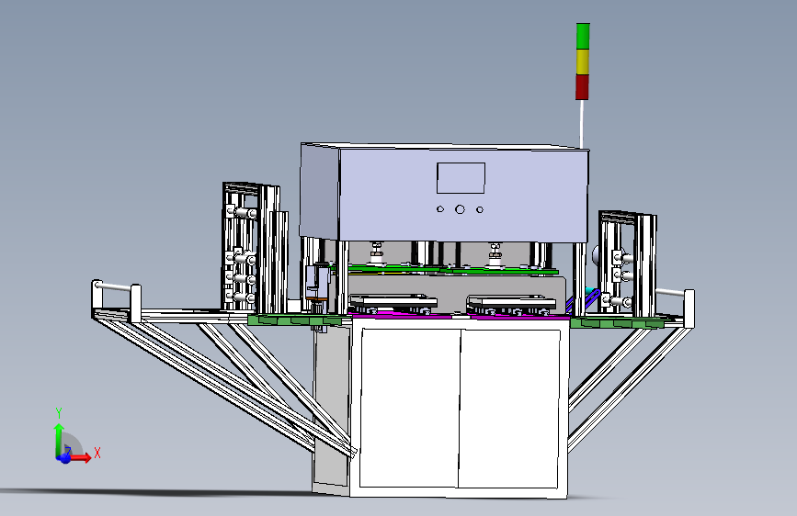Screen dimensions: 797x516
Task: Select the right tray fixture under the press
Action: [x=511, y=306]
